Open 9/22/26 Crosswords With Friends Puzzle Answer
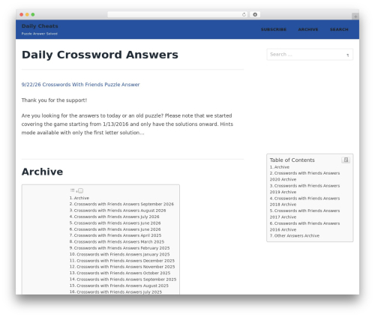This screenshot has height=317, width=375. [80, 85]
